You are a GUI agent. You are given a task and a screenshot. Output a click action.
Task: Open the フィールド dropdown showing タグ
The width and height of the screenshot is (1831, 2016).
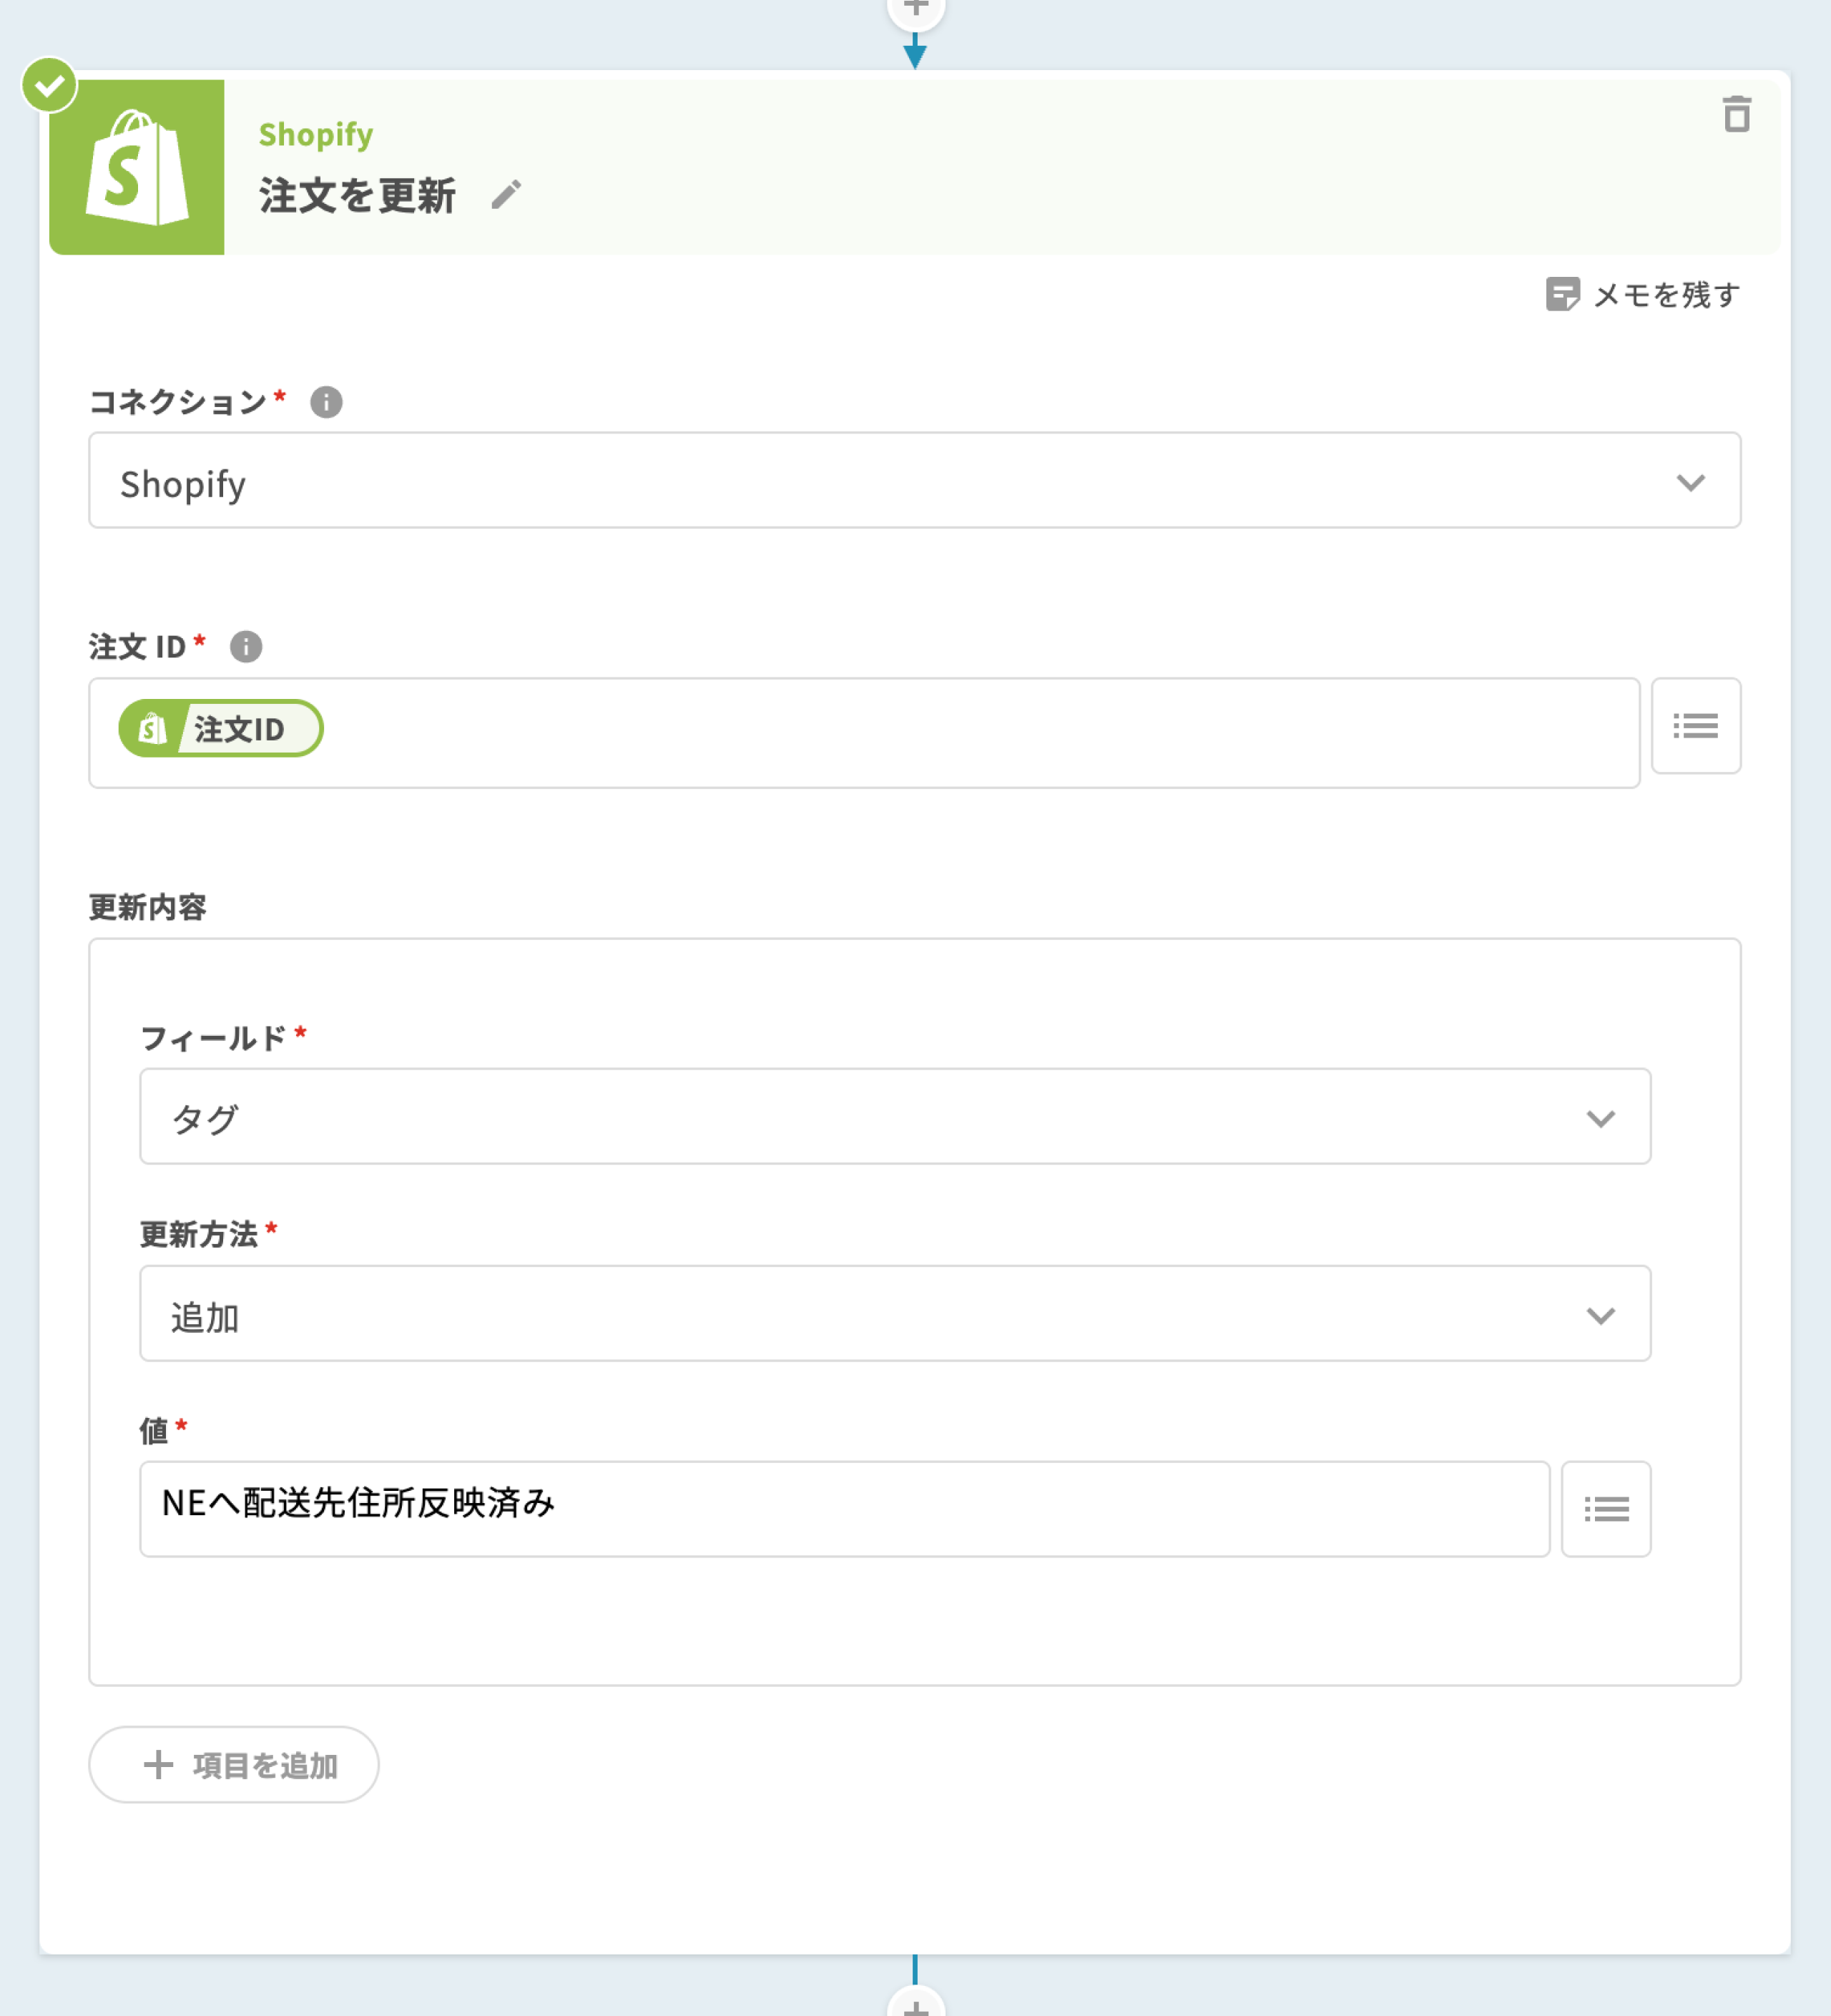(894, 1117)
